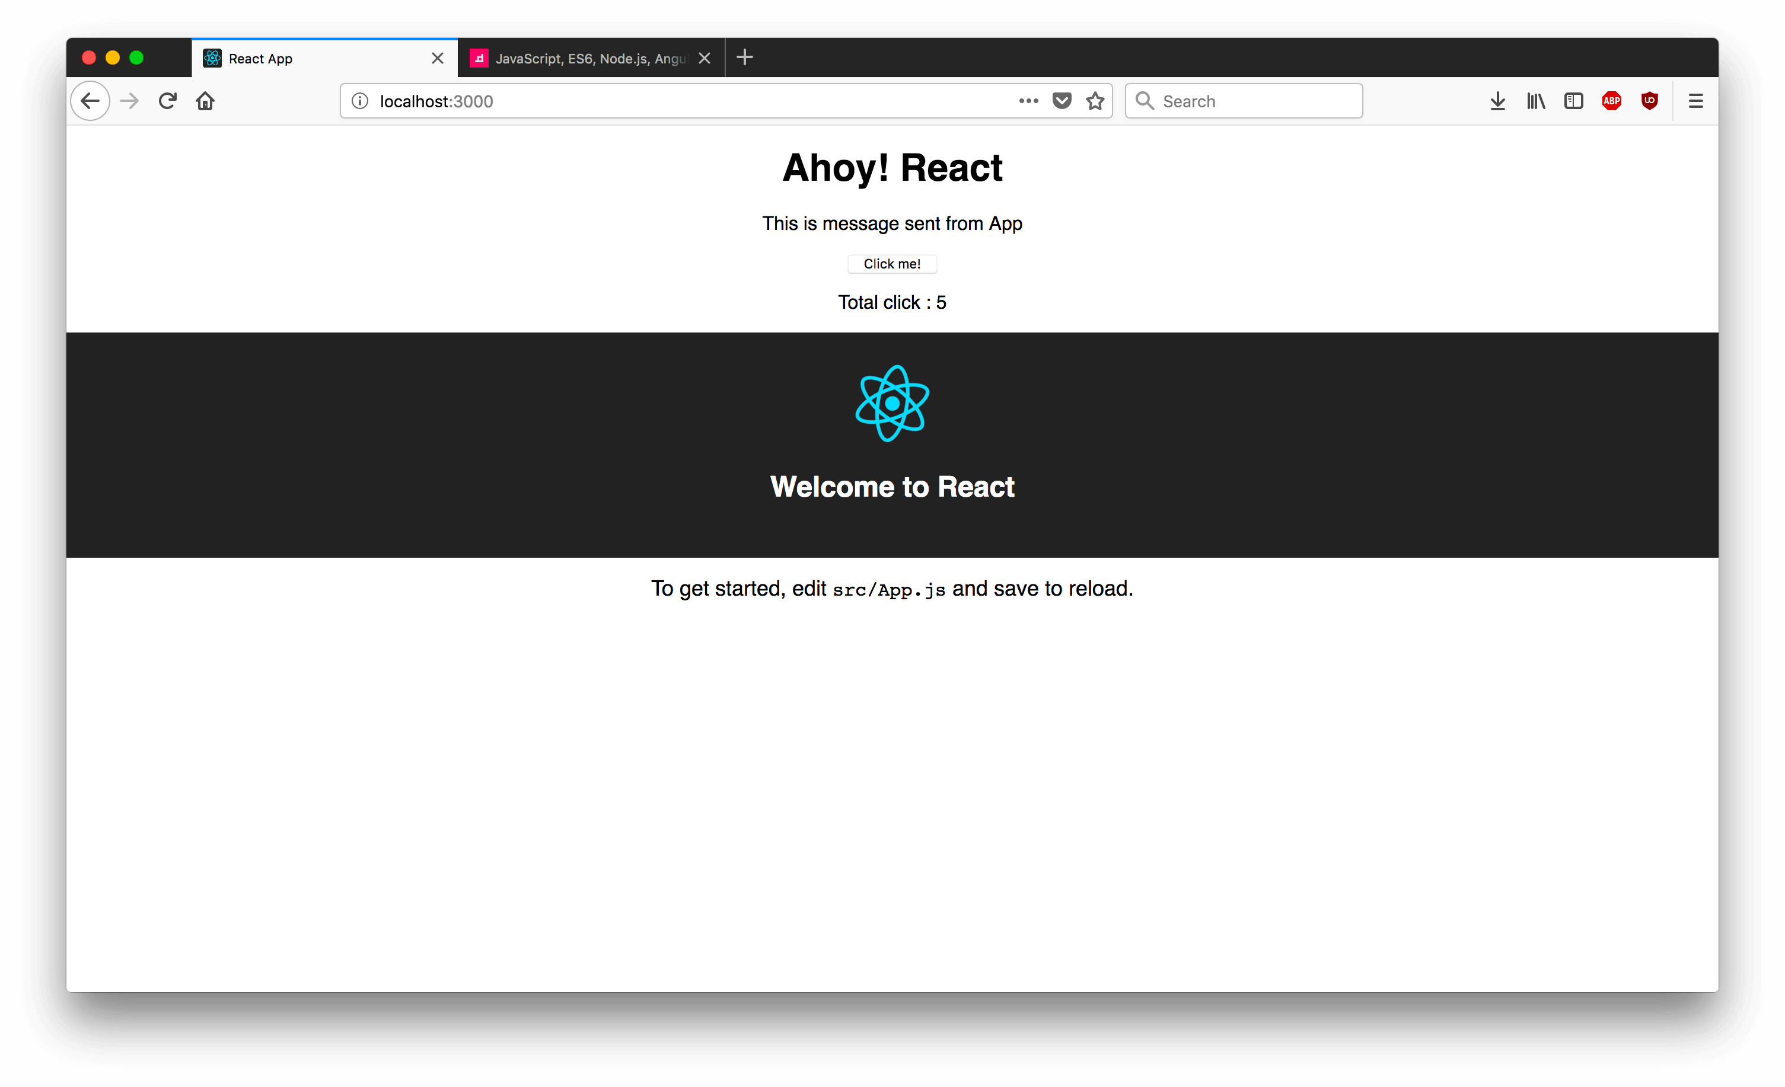Focus the Search field
This screenshot has width=1785, height=1087.
point(1244,101)
